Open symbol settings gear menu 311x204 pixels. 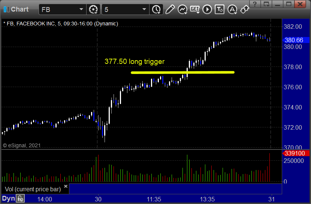click(93, 9)
